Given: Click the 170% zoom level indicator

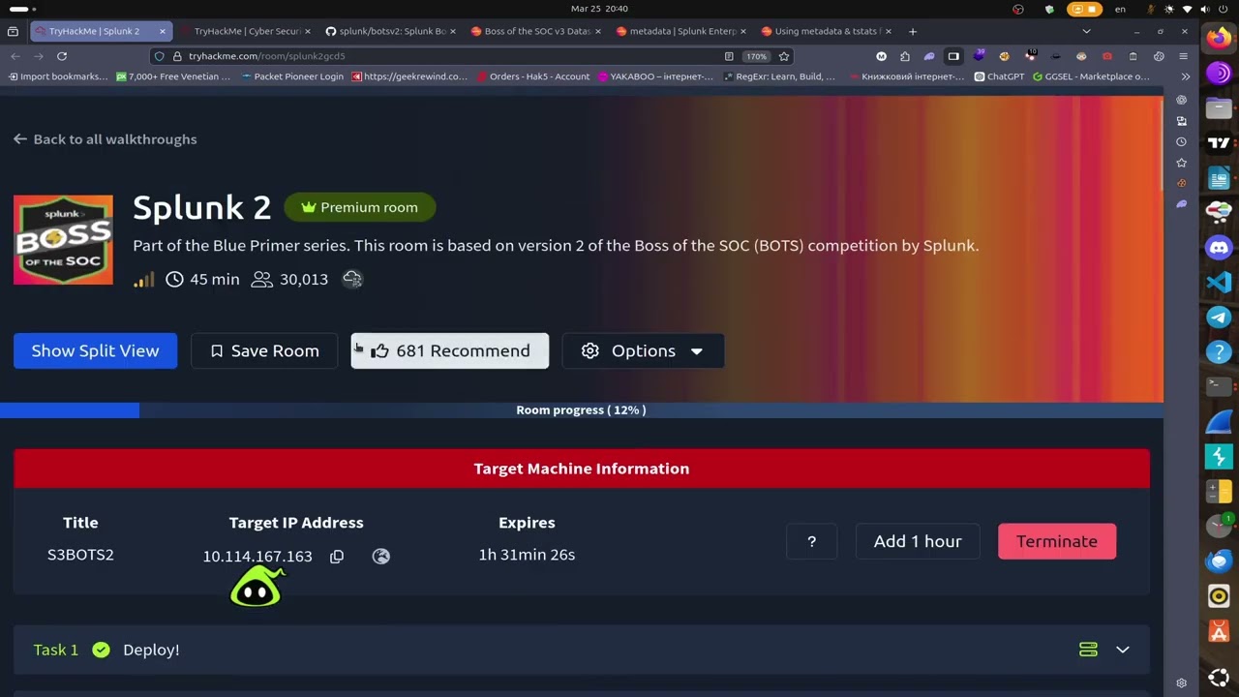Looking at the screenshot, I should 756,56.
